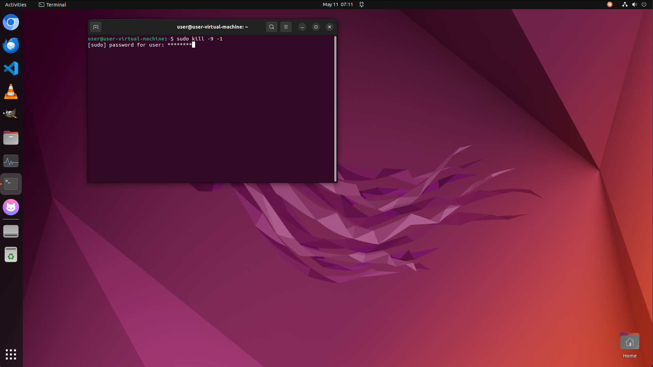The image size is (653, 367).
Task: Open Chromium browser from the dock
Action: (11, 22)
